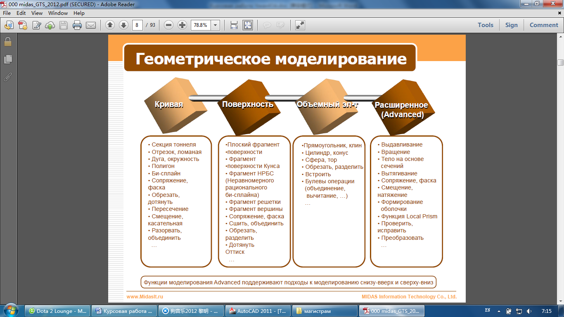Viewport: 564px width, 317px height.
Task: Open the Window menu
Action: pos(58,13)
